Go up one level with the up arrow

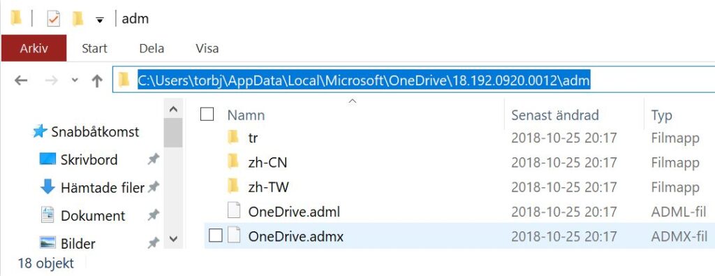96,81
